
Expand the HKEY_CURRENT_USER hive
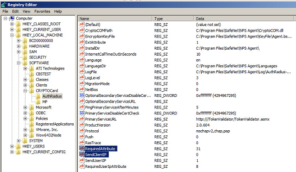click(12, 30)
